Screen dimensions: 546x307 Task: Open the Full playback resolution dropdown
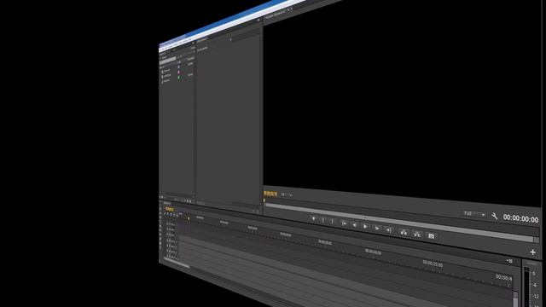tap(474, 214)
